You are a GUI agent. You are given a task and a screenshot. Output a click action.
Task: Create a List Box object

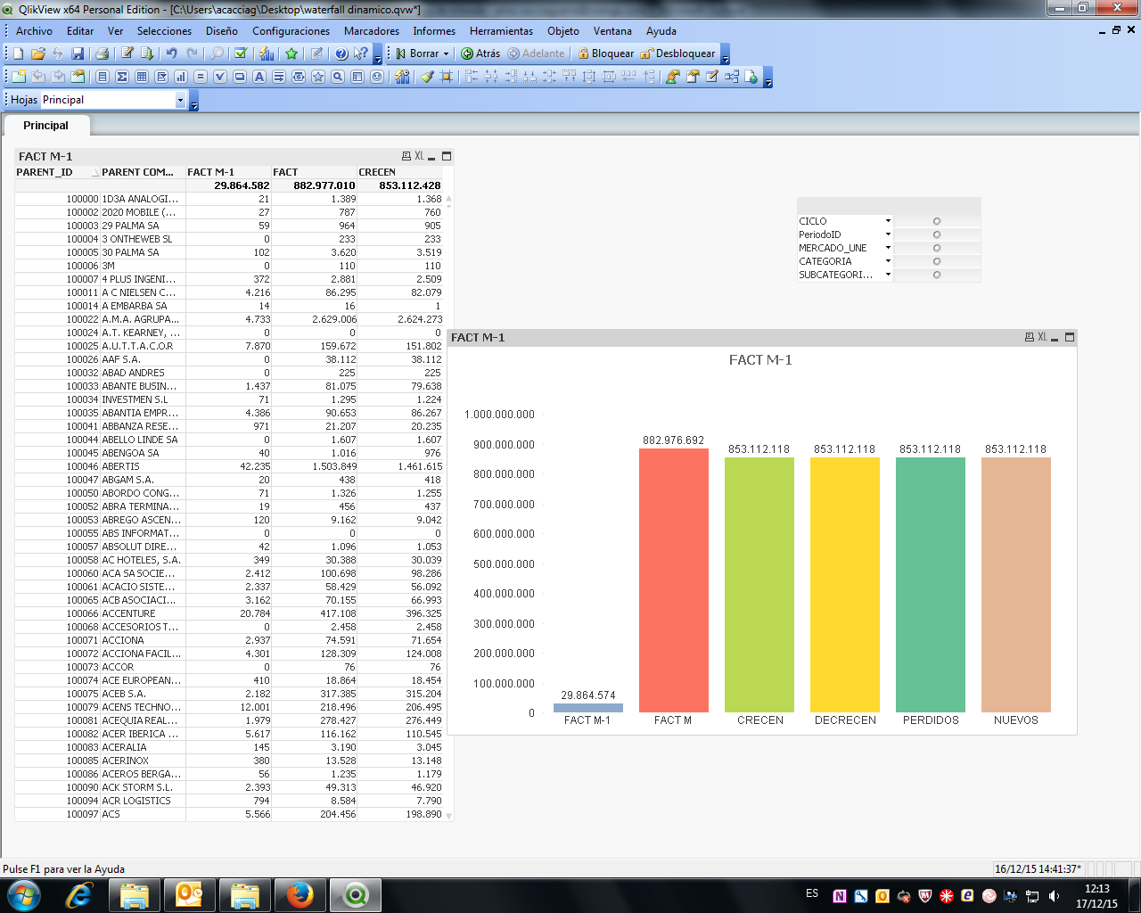point(103,77)
